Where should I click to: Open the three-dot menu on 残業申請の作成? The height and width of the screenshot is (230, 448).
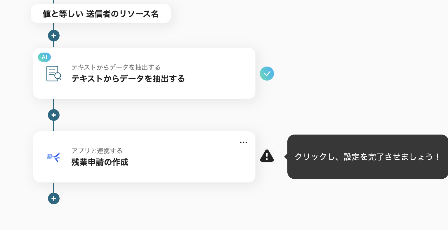click(x=244, y=142)
